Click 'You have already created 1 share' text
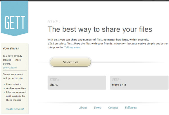This screenshot has width=169, height=115. pos(12,60)
